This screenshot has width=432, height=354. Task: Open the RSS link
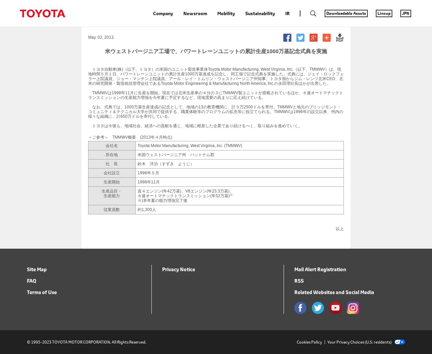[x=299, y=281]
